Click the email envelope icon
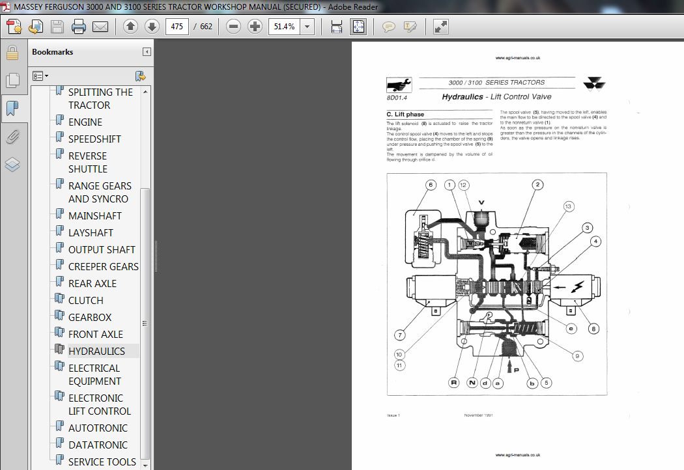 pyautogui.click(x=100, y=27)
